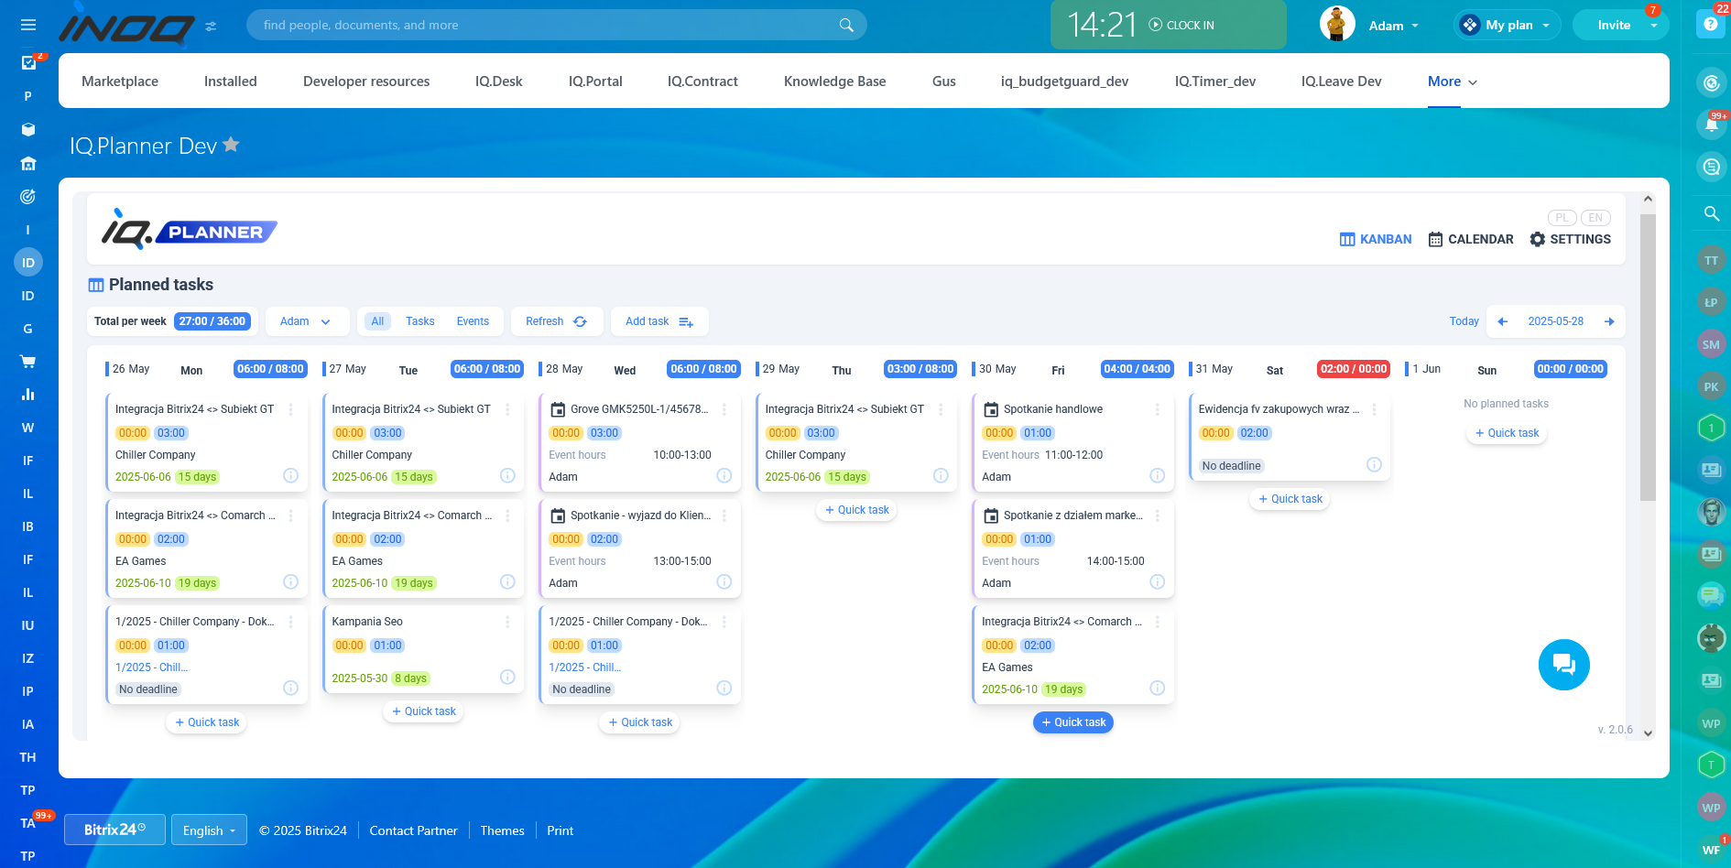The width and height of the screenshot is (1731, 868).
Task: Open info icon on Ewidencja fv zakupowych card
Action: point(1374,464)
